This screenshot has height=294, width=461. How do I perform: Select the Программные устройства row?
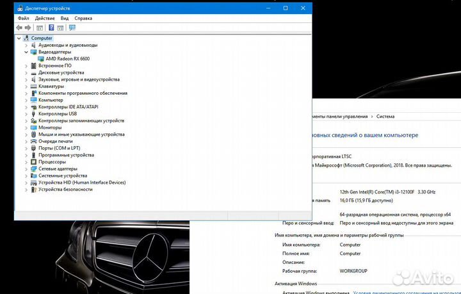pos(66,155)
